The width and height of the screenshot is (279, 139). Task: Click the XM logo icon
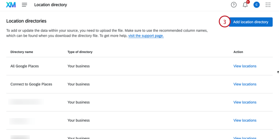coord(11,5)
